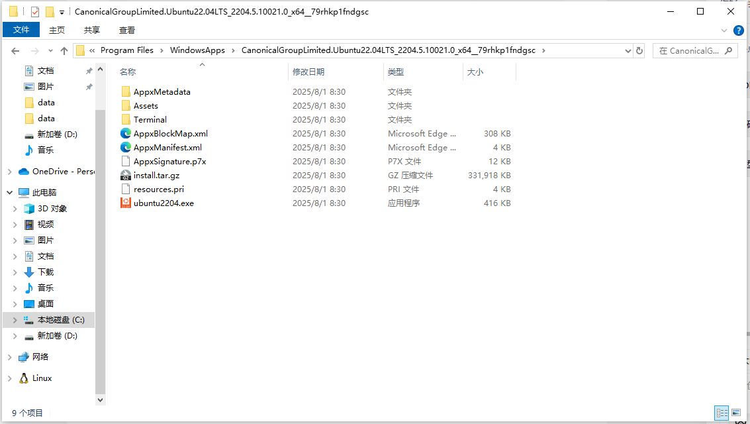
Task: Switch to details view in status bar
Action: (722, 413)
